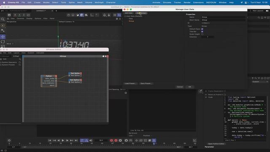Screen dimensions: 270x152
Task: Click the undo arrow at top-left
Action: [3, 11]
